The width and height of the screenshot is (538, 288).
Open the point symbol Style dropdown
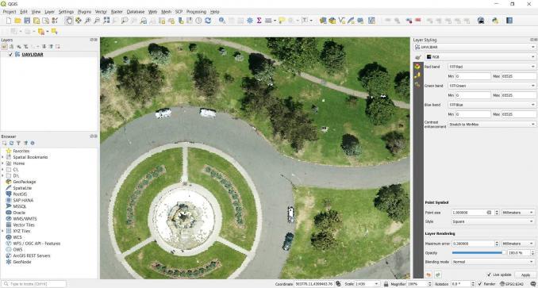pos(494,221)
